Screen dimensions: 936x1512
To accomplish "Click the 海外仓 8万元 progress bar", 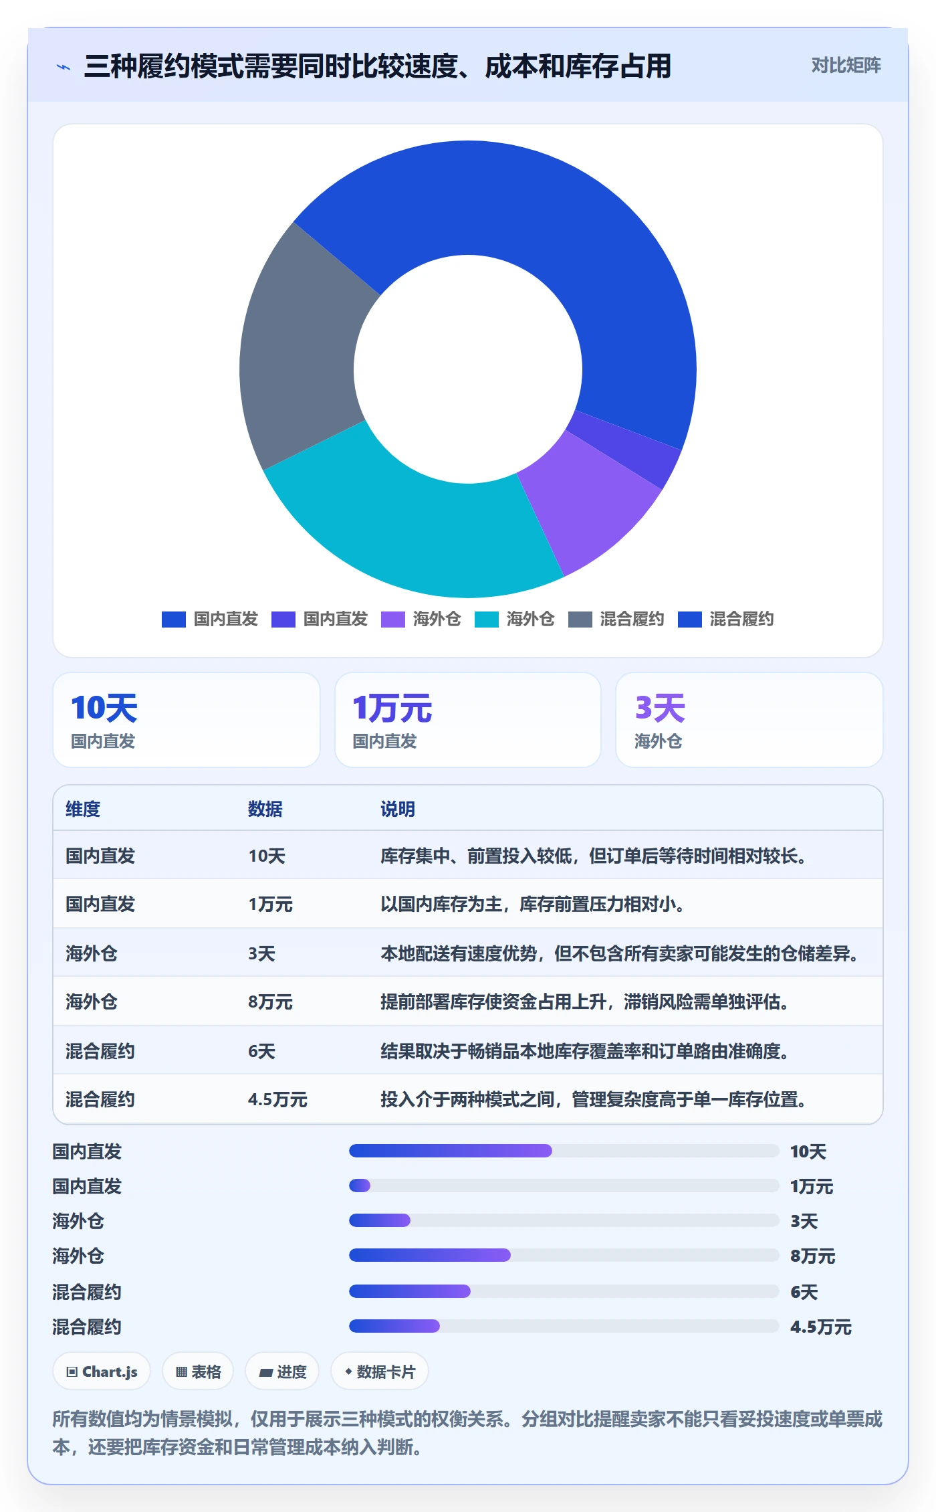I will point(564,1255).
